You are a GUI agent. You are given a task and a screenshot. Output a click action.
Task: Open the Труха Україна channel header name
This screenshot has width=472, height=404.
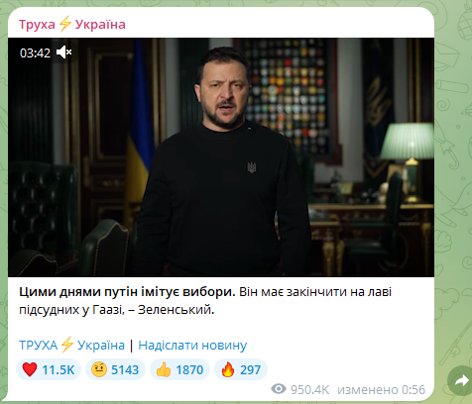[x=72, y=25]
